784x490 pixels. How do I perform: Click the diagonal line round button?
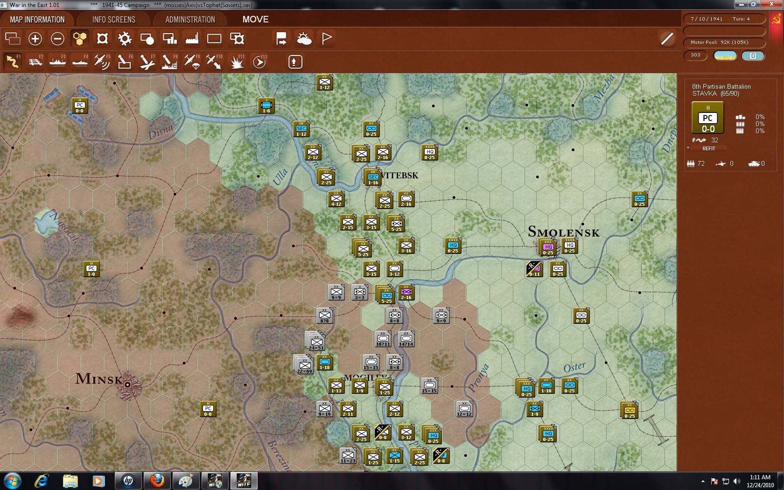coord(667,38)
